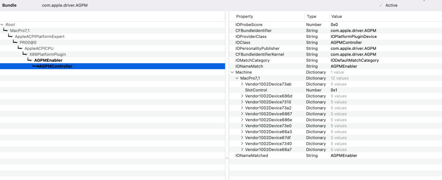The width and height of the screenshot is (442, 180).
Task: Toggle the Active checkbox
Action: [x=381, y=5]
